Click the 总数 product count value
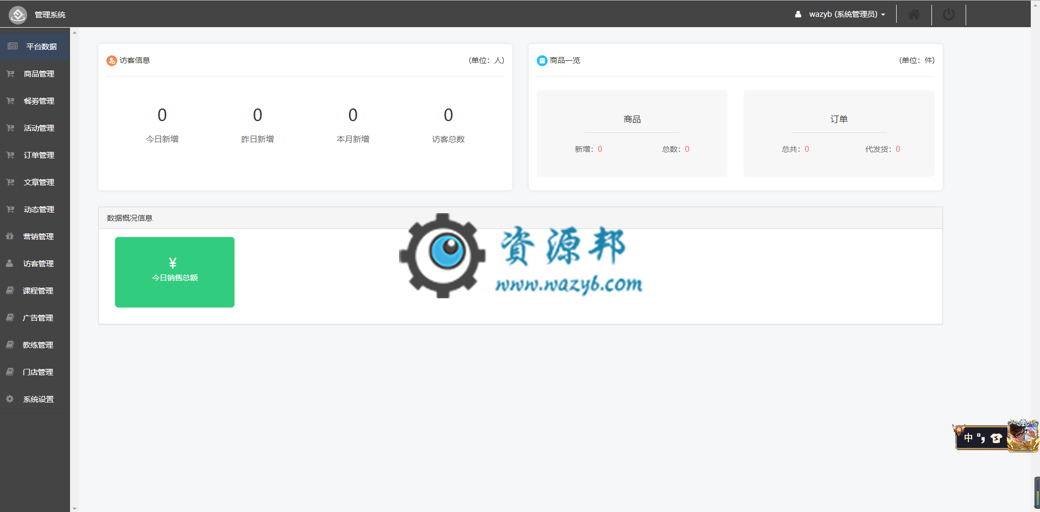This screenshot has height=512, width=1040. click(687, 149)
